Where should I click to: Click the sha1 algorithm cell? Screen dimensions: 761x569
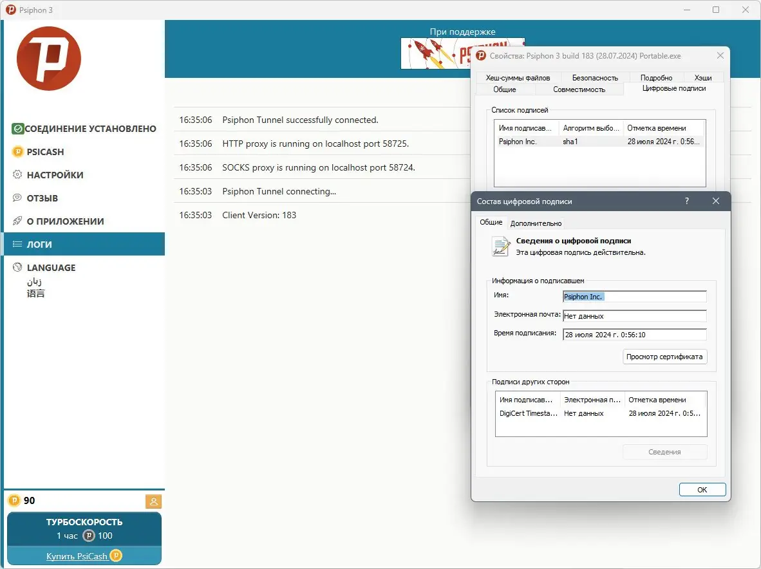coord(570,142)
